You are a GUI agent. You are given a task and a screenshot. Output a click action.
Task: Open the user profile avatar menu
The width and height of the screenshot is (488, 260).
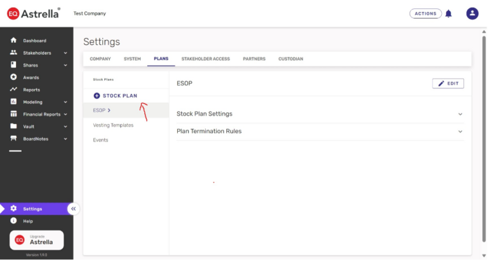(472, 13)
